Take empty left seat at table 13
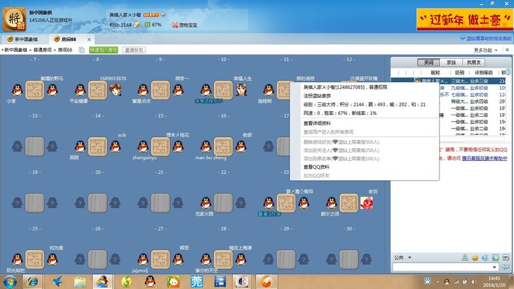The height and width of the screenshot is (289, 514). point(17,147)
